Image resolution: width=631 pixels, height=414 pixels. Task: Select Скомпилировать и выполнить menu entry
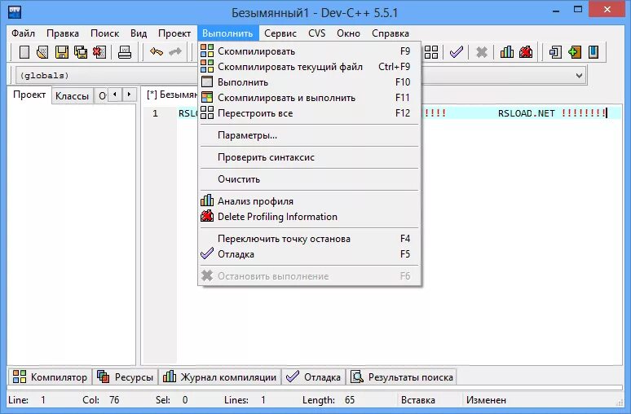point(310,98)
